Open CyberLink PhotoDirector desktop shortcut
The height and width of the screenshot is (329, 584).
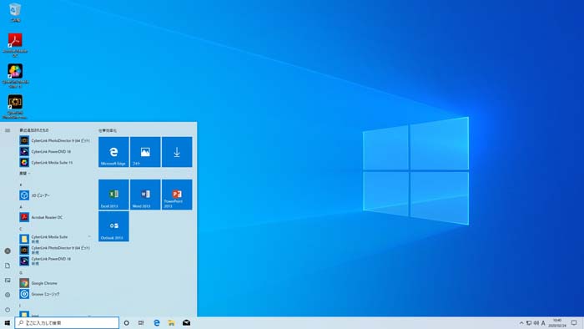coord(15,107)
